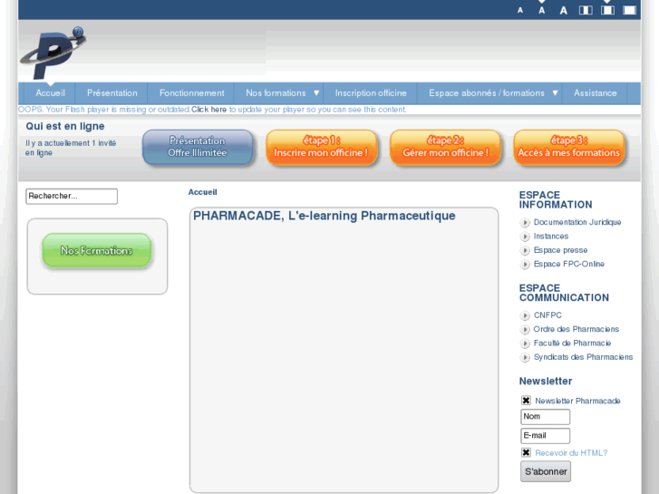The image size is (659, 494).
Task: Open the Inscription officine menu item
Action: 371,93
